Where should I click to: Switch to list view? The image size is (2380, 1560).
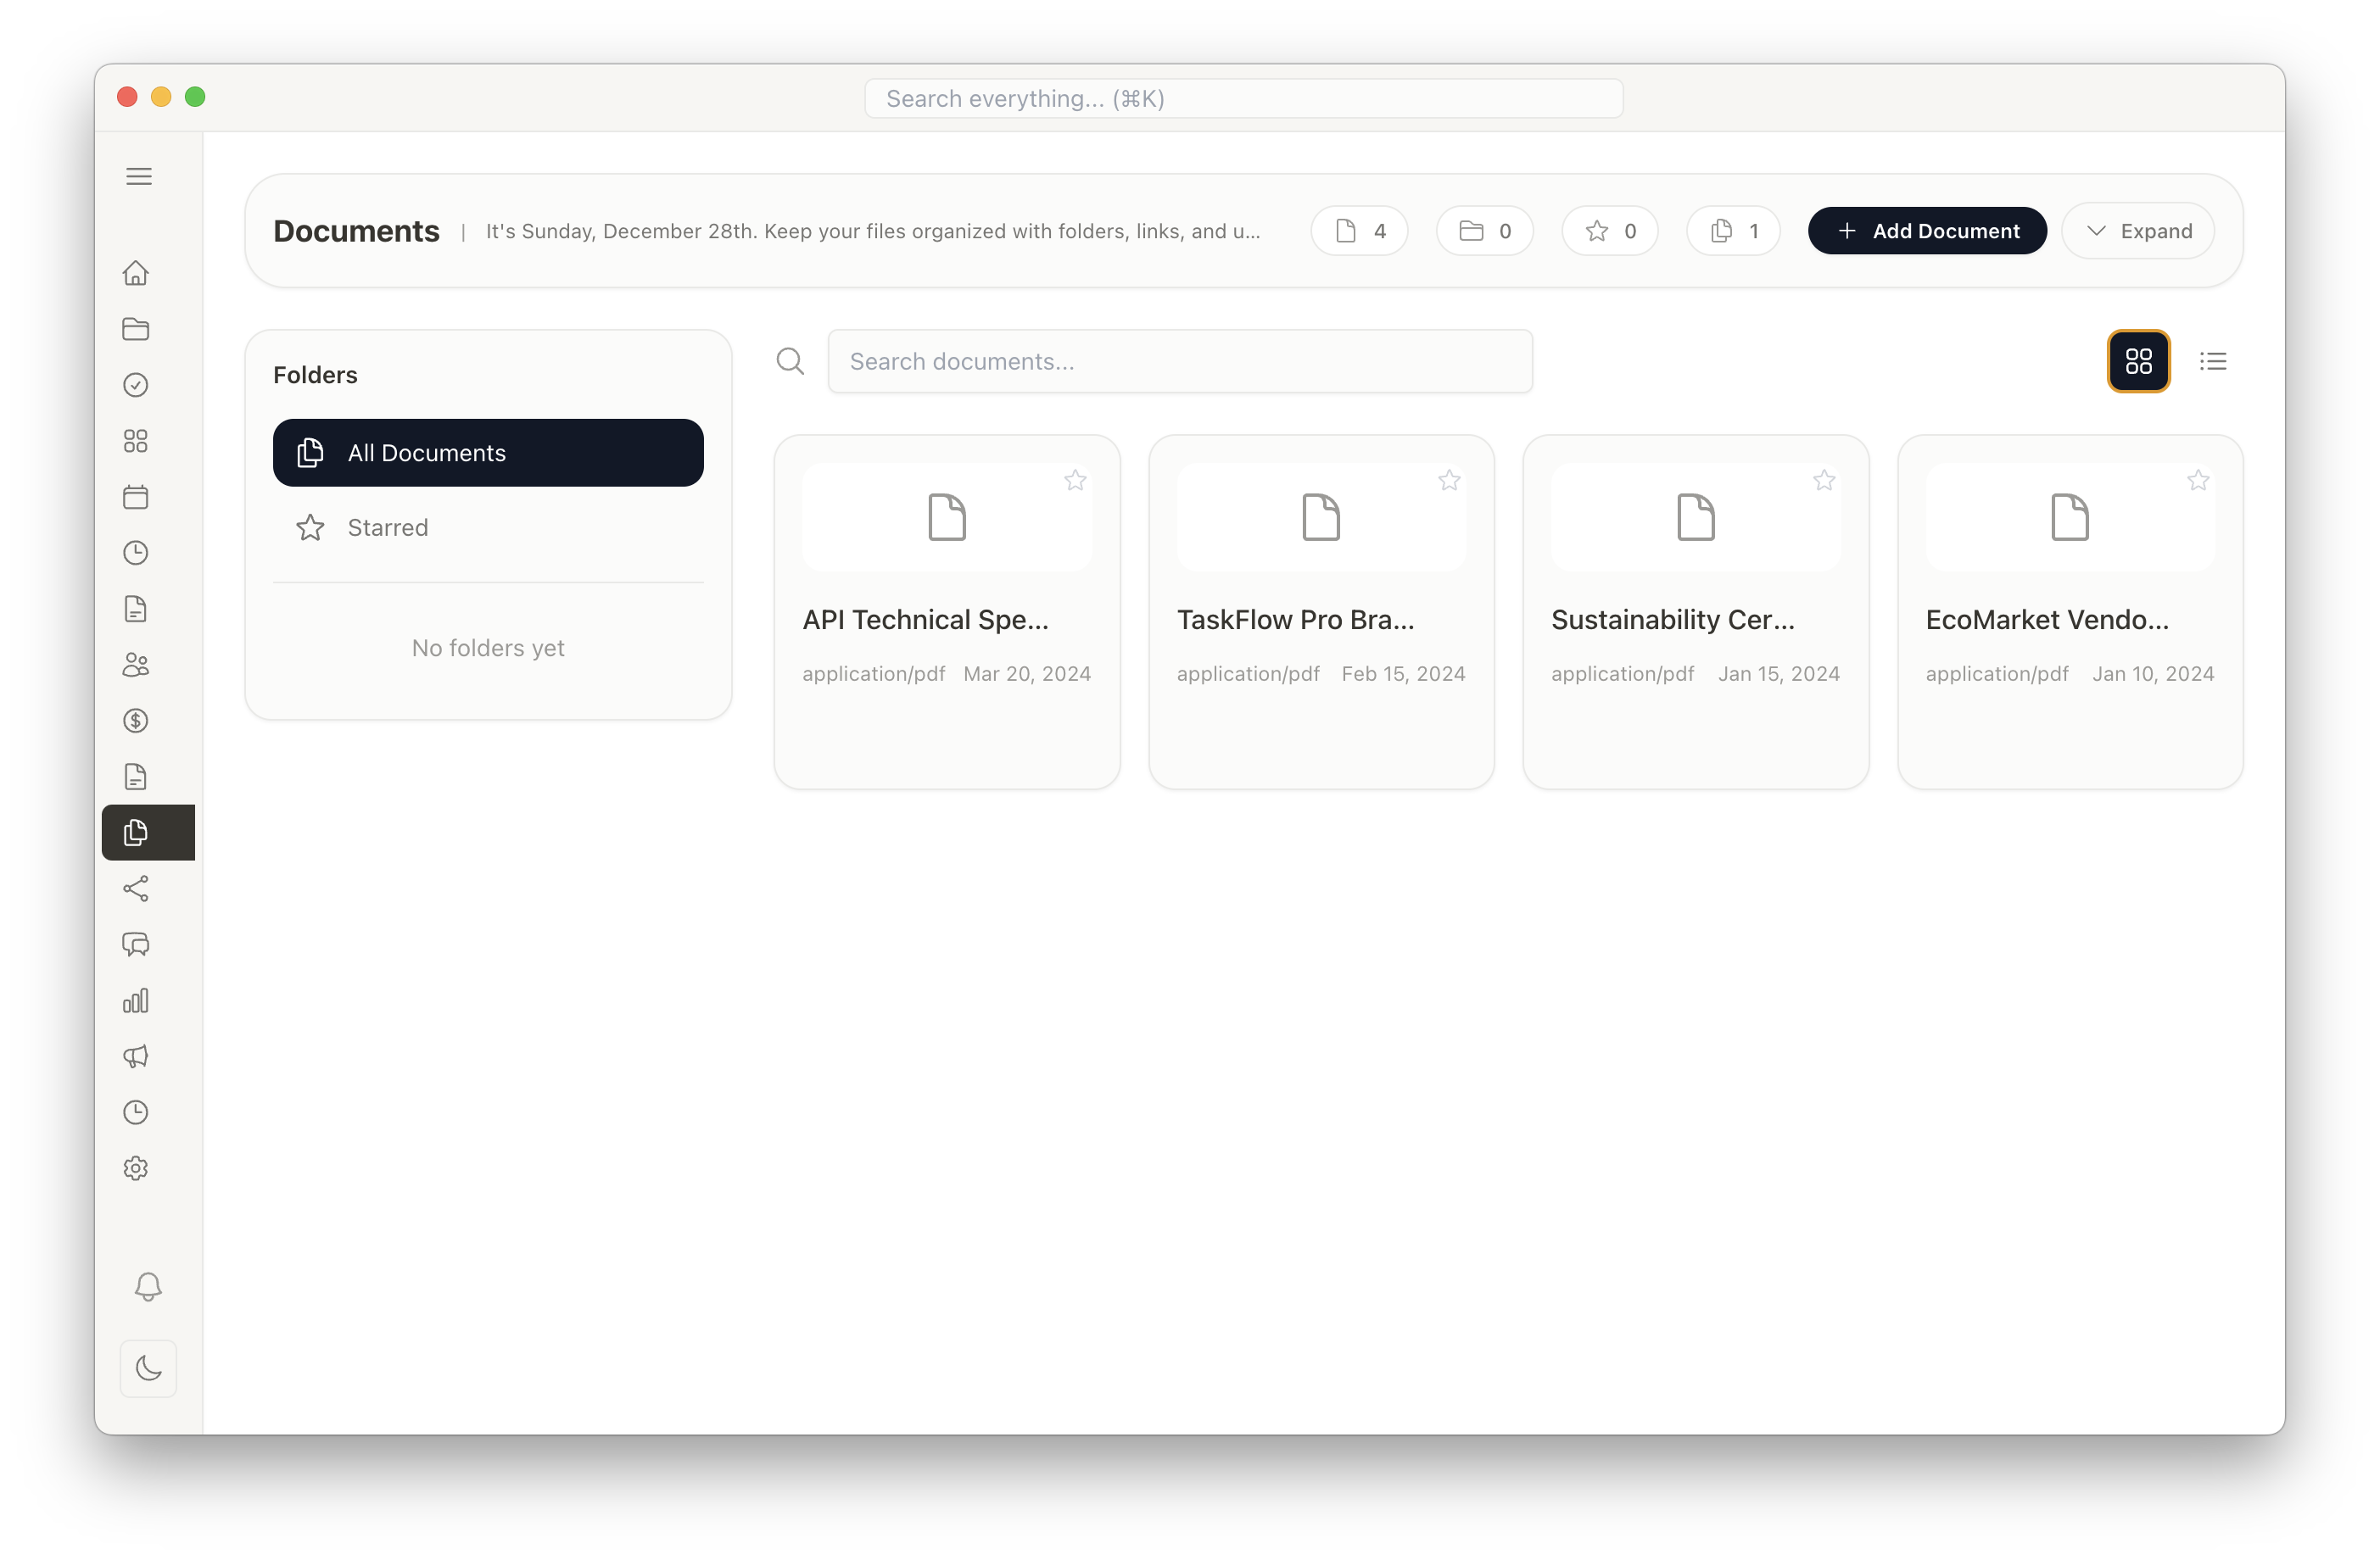[2213, 361]
